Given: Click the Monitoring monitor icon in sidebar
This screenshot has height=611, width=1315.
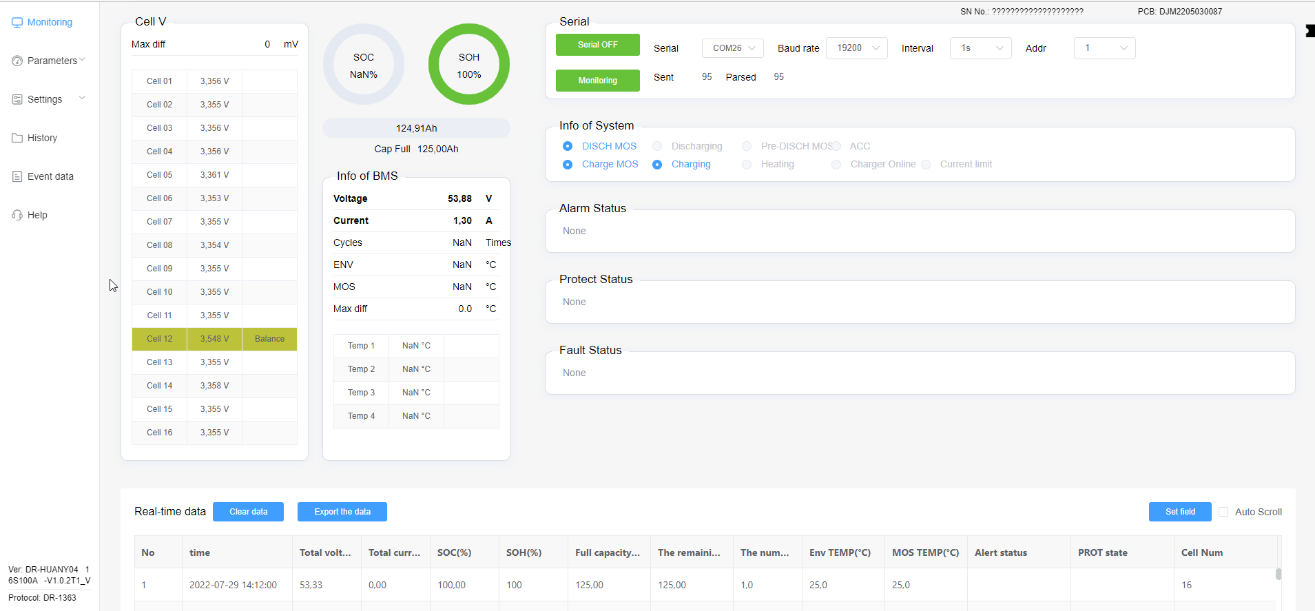Looking at the screenshot, I should point(17,22).
